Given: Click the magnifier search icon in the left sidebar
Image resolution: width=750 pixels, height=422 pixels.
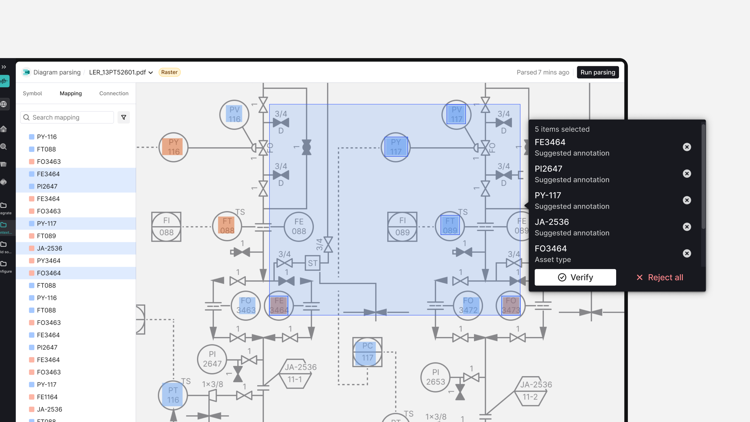Looking at the screenshot, I should 4,146.
